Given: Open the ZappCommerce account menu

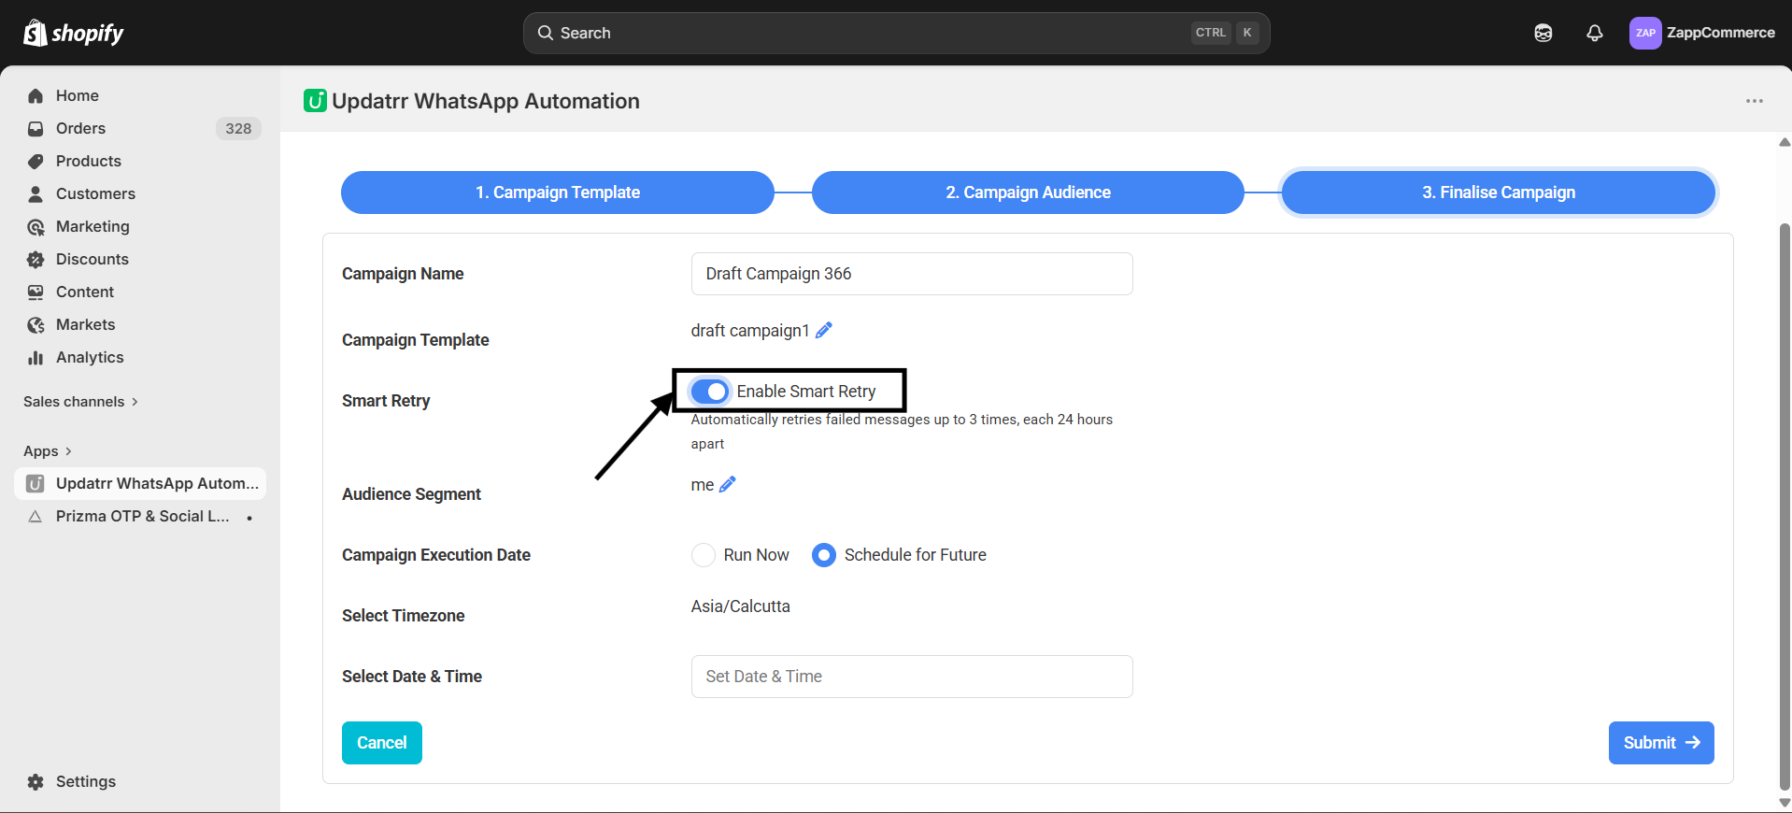Looking at the screenshot, I should [x=1701, y=33].
